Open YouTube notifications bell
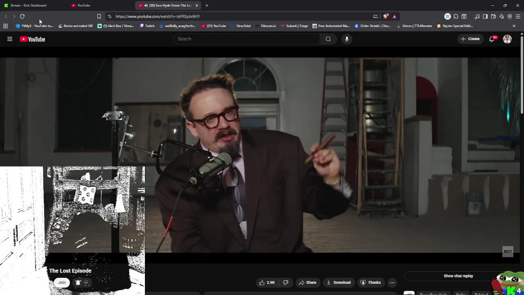 pyautogui.click(x=492, y=39)
